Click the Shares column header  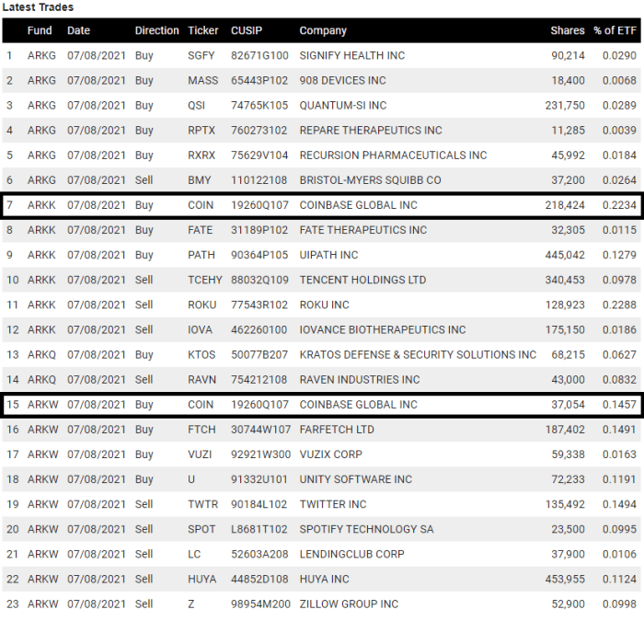pyautogui.click(x=568, y=30)
